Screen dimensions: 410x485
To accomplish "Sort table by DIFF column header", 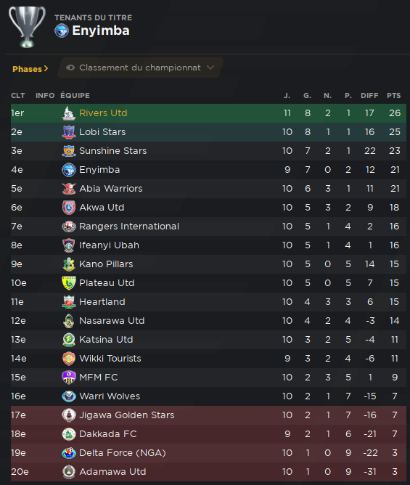I will [x=369, y=96].
